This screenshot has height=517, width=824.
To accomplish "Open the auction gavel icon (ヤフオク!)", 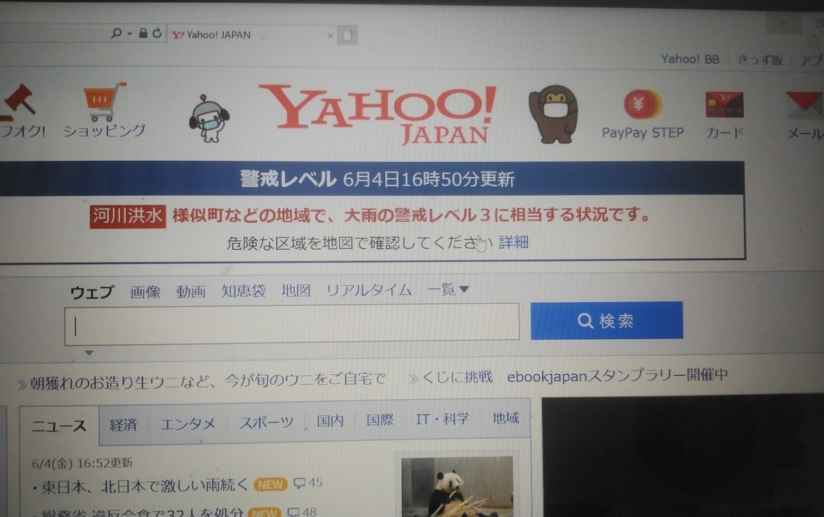I will pos(17,101).
